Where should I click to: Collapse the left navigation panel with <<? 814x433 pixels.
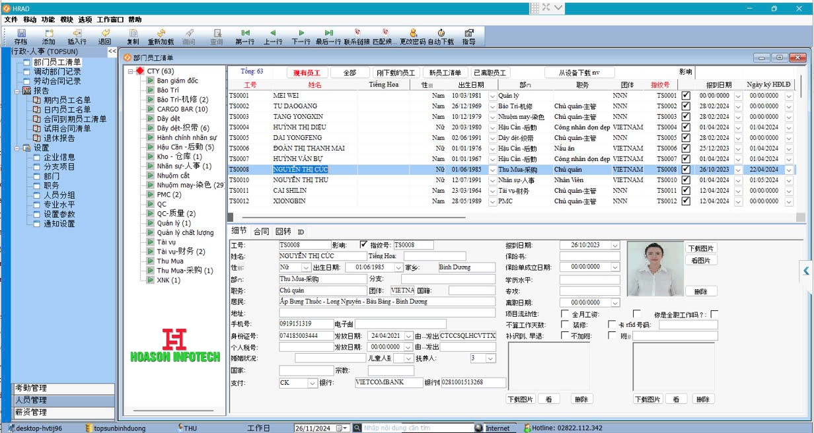point(112,51)
